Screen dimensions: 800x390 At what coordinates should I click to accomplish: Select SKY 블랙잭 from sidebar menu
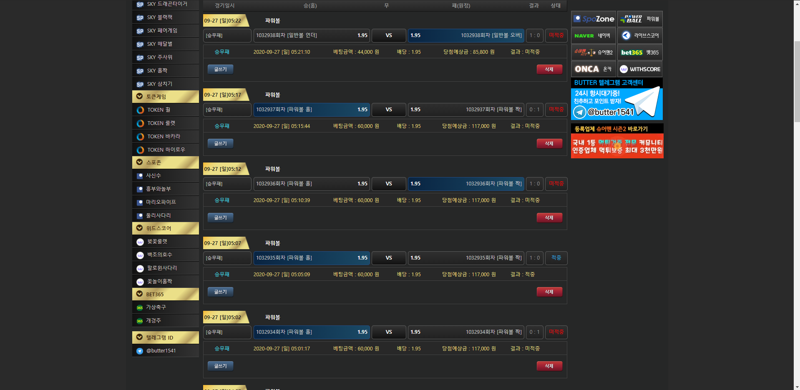tap(159, 17)
